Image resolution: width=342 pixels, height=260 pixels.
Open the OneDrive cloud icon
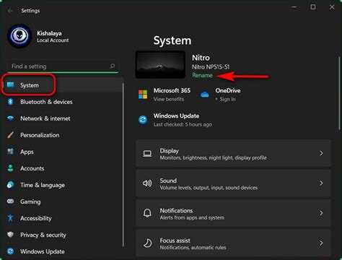(x=205, y=95)
